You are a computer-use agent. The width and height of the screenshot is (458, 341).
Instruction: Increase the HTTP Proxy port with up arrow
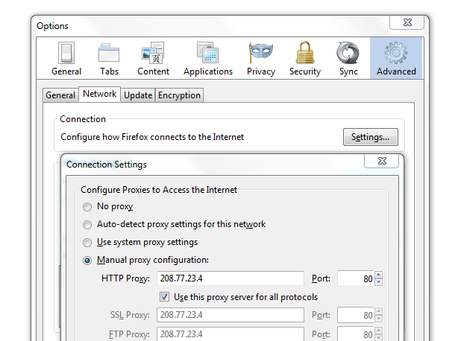coord(379,275)
